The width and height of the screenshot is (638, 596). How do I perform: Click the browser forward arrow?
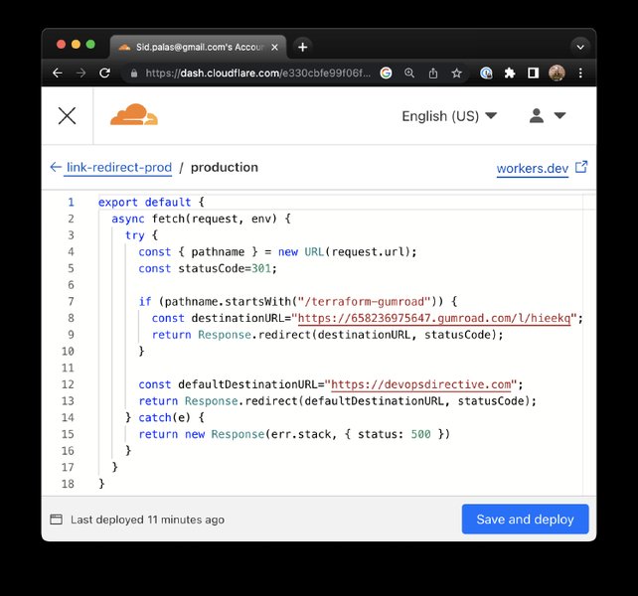(80, 74)
